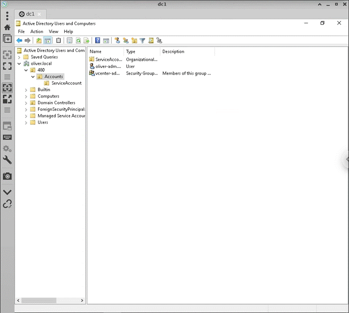Viewport: 349px width, 313px height.
Task: Collapse the oliver.local domain node
Action: point(19,64)
